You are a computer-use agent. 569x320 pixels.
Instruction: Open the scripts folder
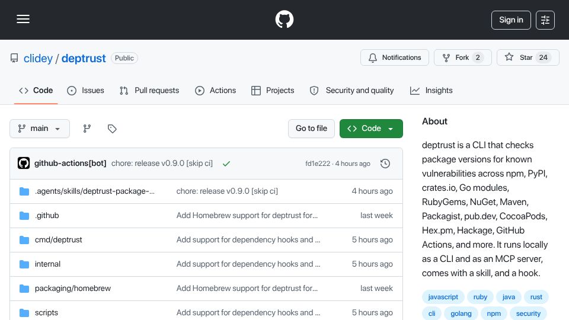click(x=46, y=313)
